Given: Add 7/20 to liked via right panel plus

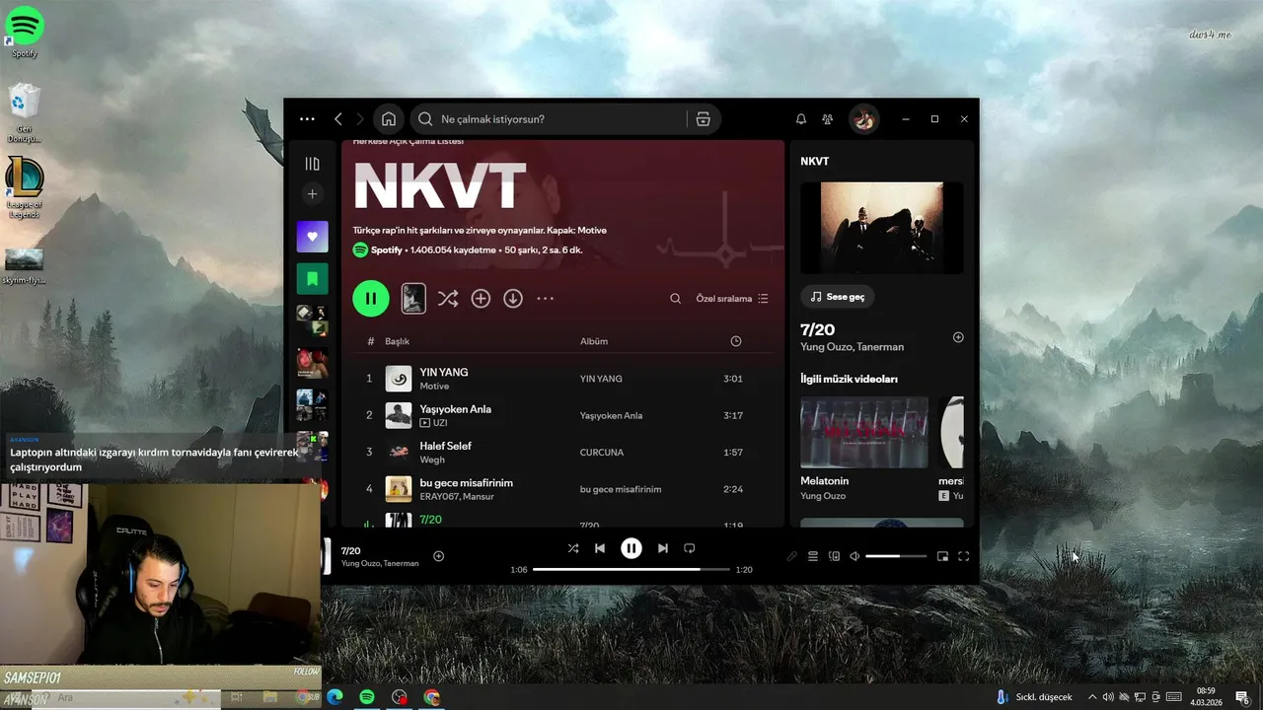Looking at the screenshot, I should pyautogui.click(x=958, y=337).
